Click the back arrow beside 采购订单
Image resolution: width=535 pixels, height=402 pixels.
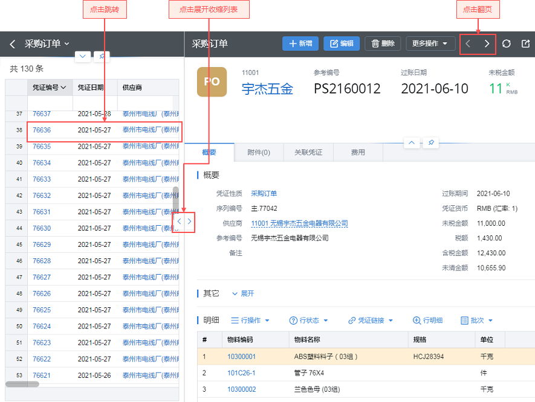(x=12, y=44)
